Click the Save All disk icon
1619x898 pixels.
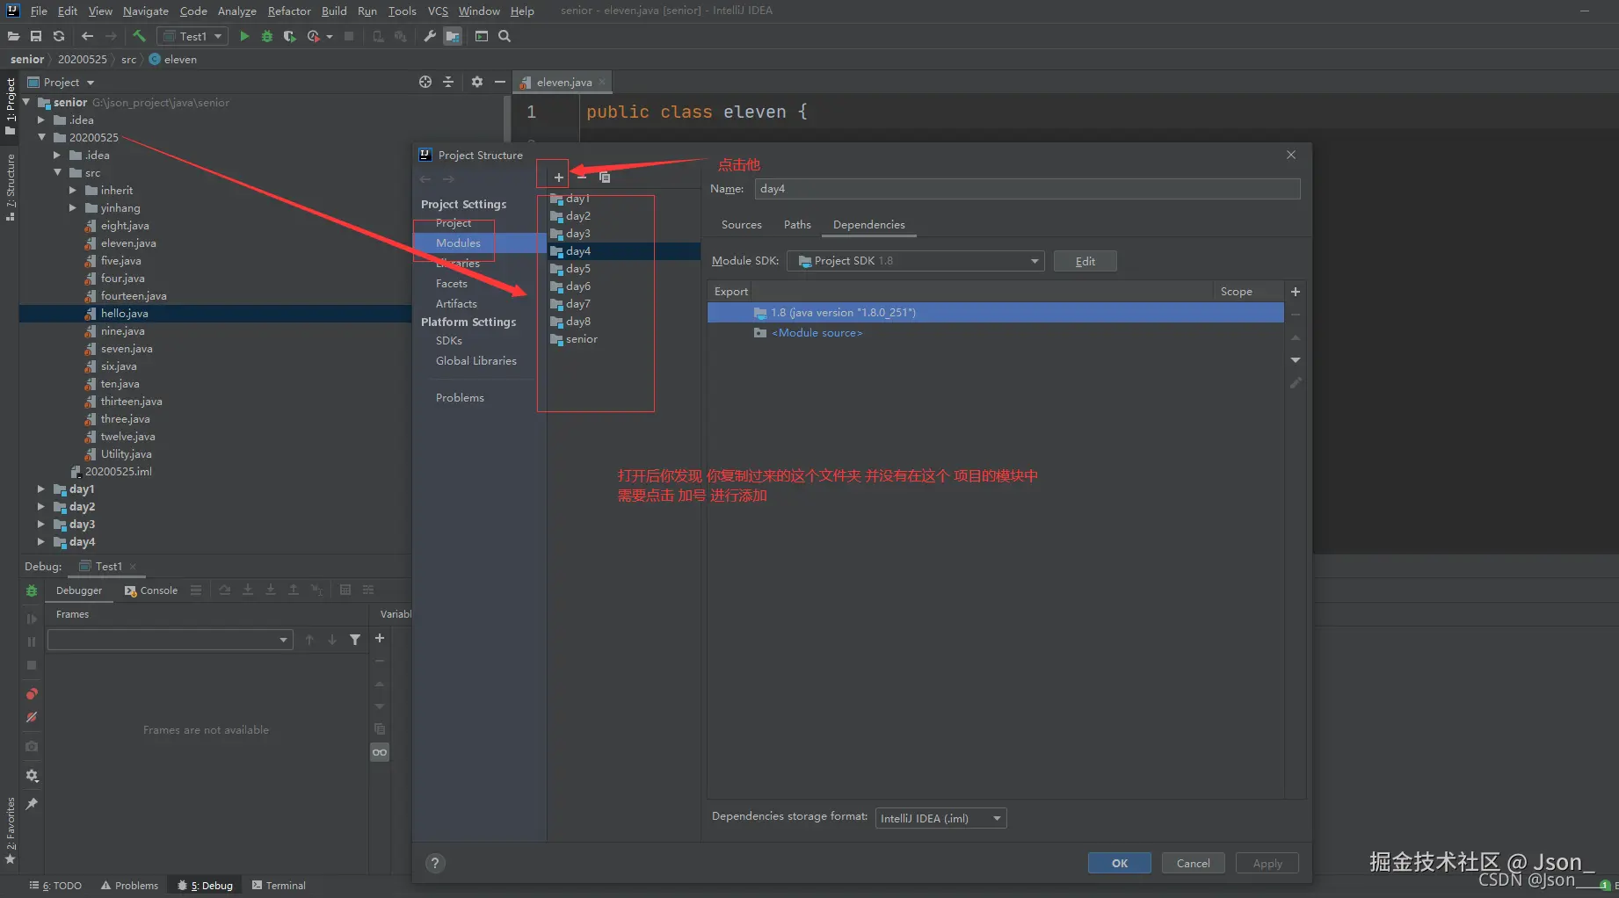point(36,36)
